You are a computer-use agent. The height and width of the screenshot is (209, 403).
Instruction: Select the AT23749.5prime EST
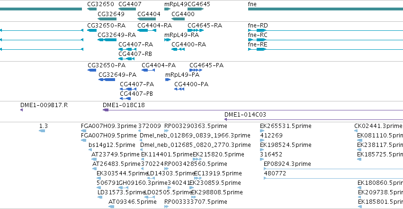click(94, 159)
